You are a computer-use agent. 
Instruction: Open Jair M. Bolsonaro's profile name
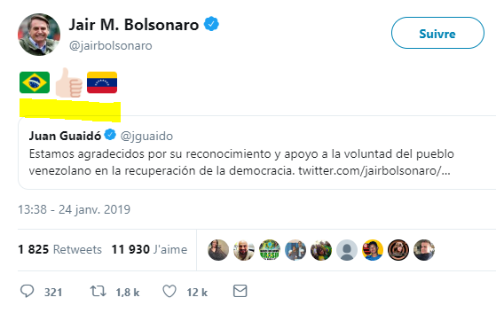click(134, 25)
